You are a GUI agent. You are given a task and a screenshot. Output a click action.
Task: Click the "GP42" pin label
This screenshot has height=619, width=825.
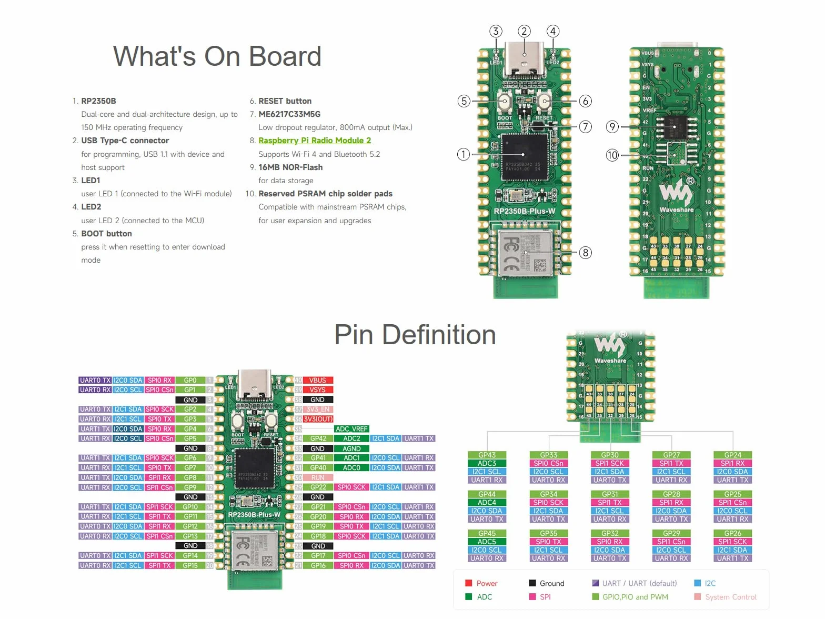point(317,438)
